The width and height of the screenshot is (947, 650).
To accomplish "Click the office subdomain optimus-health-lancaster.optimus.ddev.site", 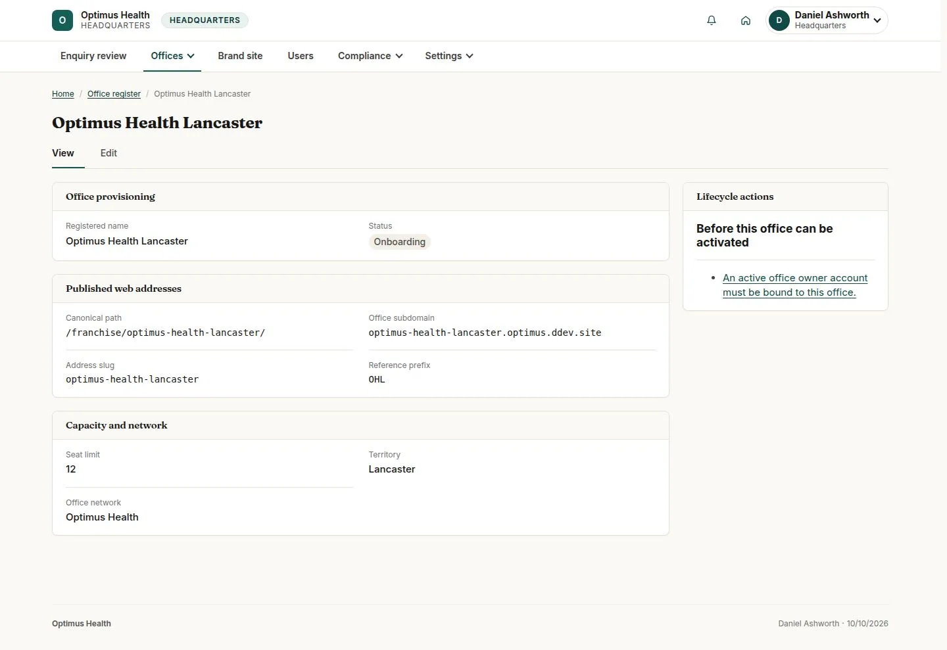I will tap(485, 333).
